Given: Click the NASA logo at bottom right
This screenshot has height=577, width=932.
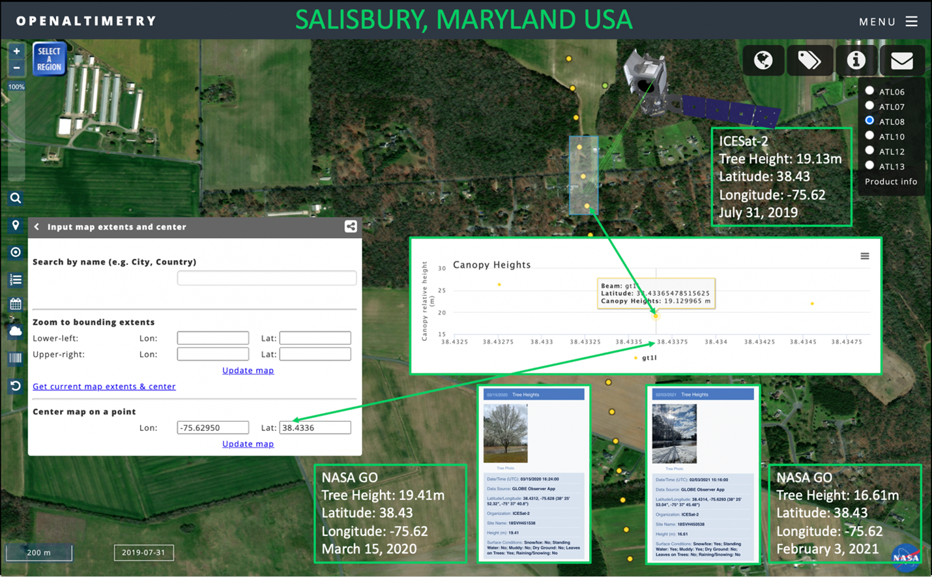Looking at the screenshot, I should (x=906, y=558).
